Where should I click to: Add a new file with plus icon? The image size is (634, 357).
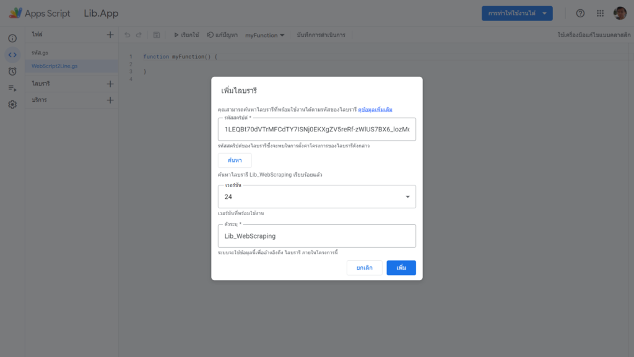pos(110,35)
